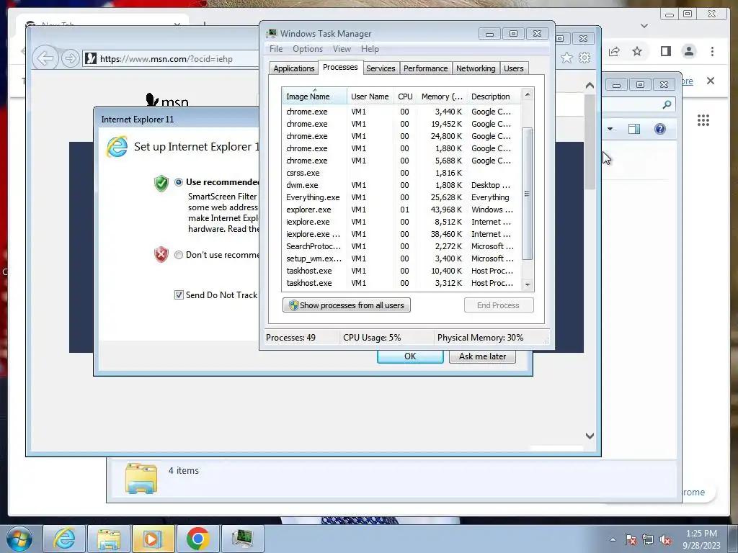
Task: Toggle Explorer preview pane icon
Action: pos(634,129)
